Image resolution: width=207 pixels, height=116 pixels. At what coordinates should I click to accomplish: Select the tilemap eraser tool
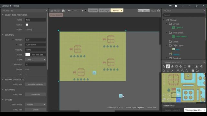coord(172,66)
